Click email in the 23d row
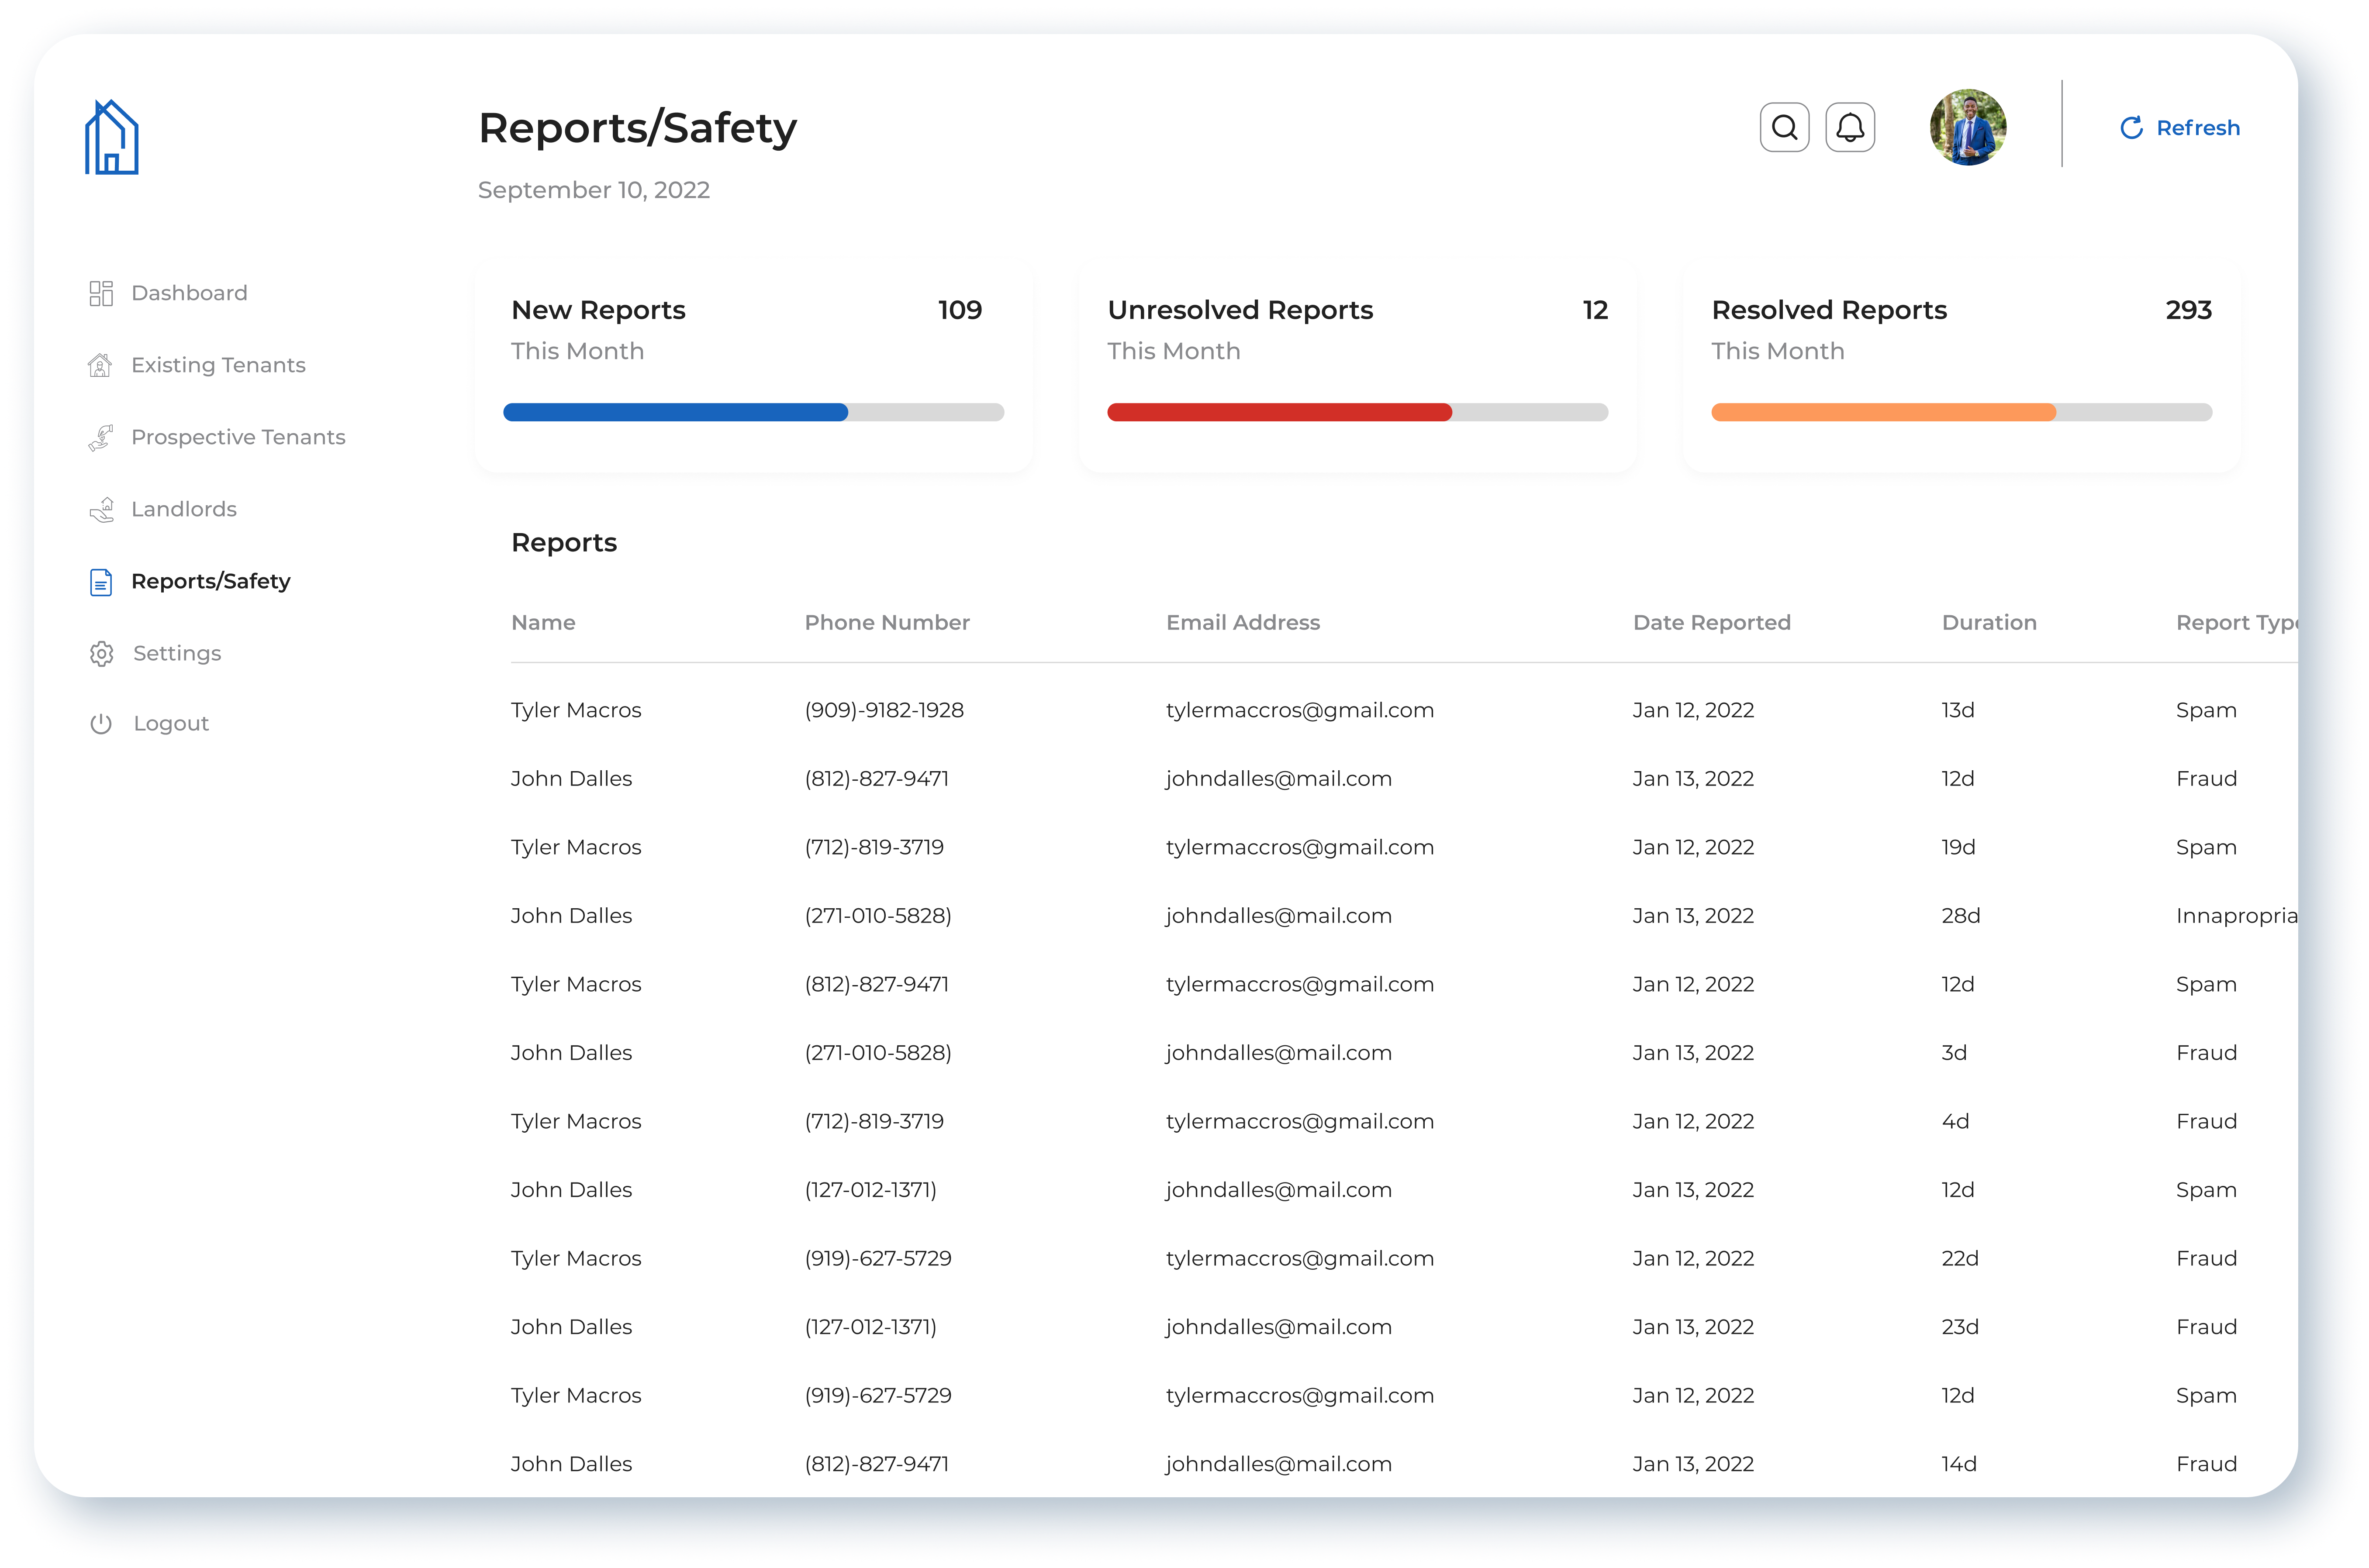 1278,1327
